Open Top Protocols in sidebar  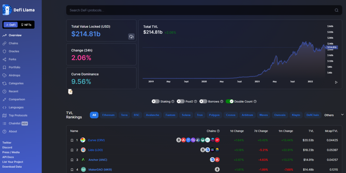[x=15, y=115]
